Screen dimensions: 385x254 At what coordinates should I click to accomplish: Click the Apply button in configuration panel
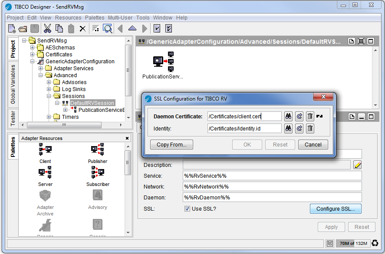tap(331, 227)
